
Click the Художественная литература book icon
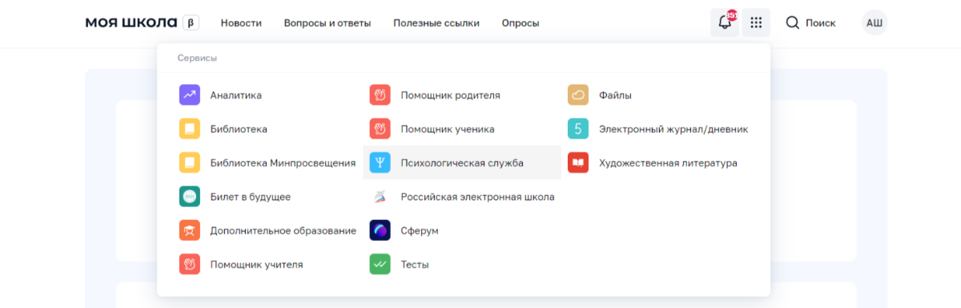[x=578, y=163]
